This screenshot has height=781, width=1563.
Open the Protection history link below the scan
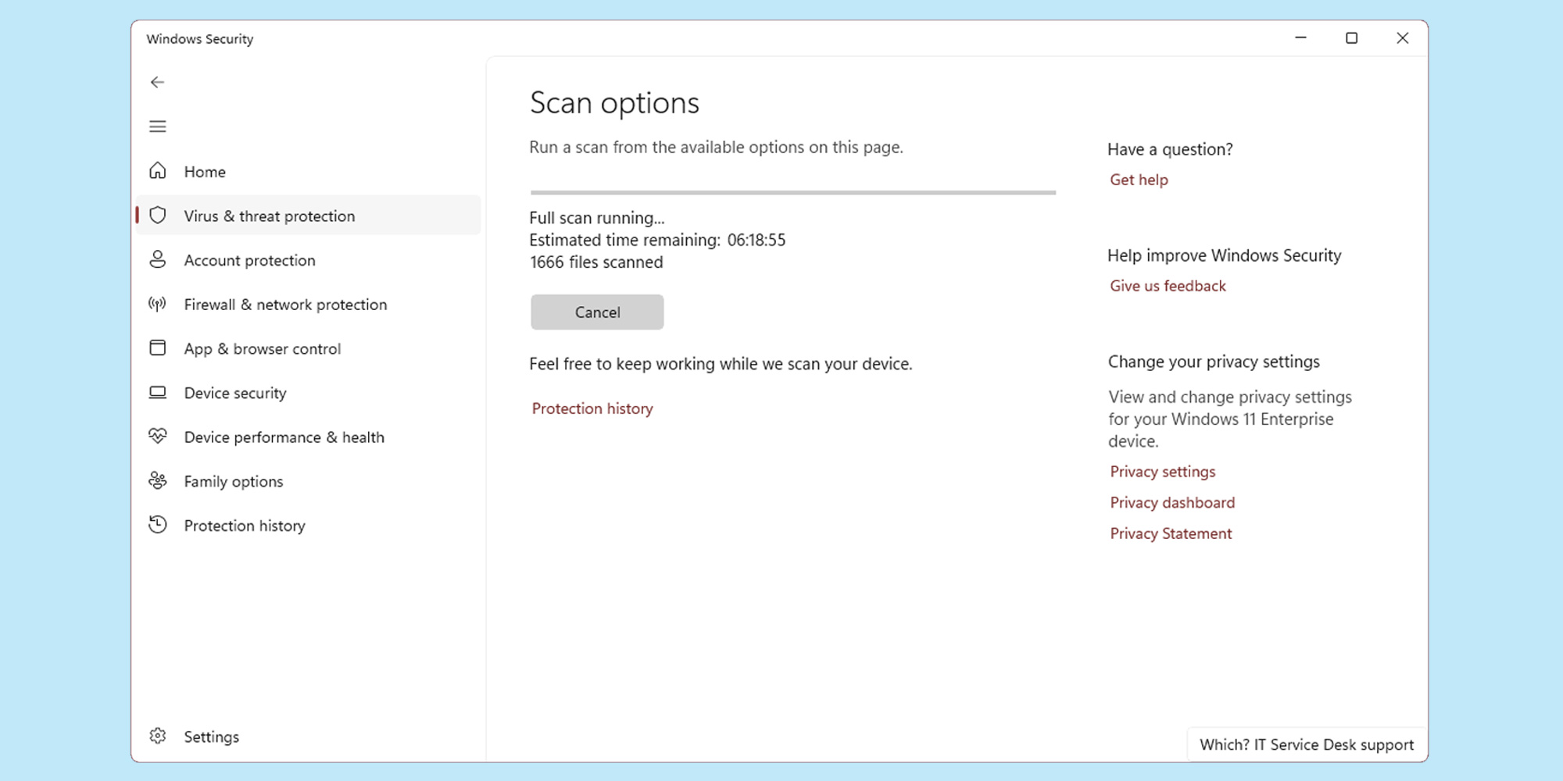(592, 408)
